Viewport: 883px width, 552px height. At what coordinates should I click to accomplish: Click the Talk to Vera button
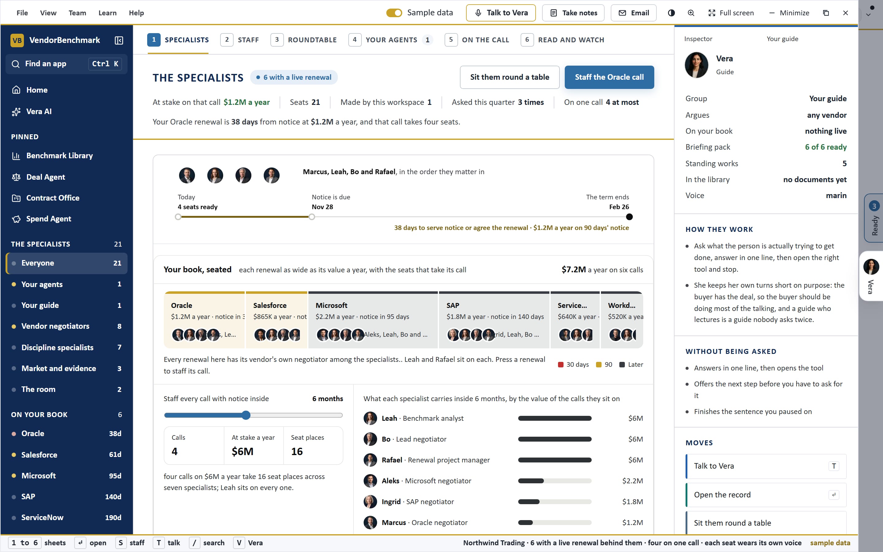(x=501, y=13)
